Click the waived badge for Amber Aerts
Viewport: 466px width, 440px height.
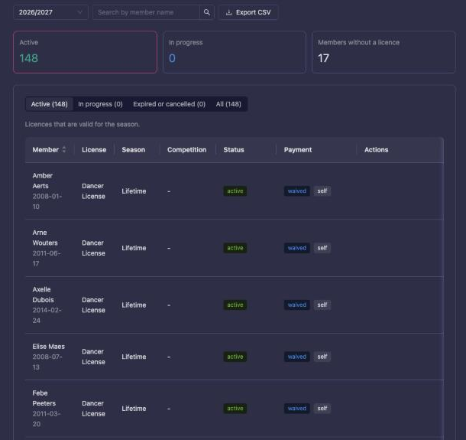[x=297, y=191]
